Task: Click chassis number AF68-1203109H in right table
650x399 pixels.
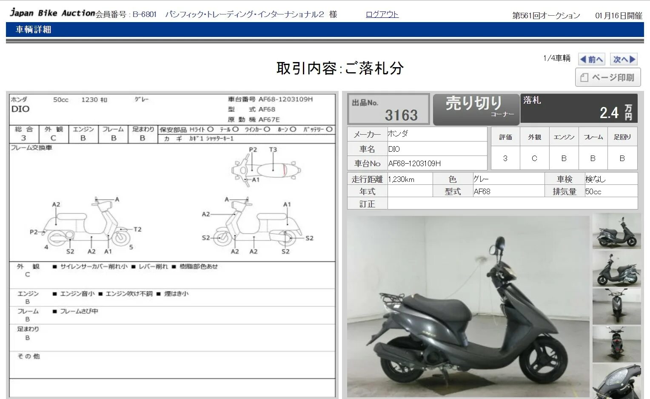Action: click(x=414, y=163)
